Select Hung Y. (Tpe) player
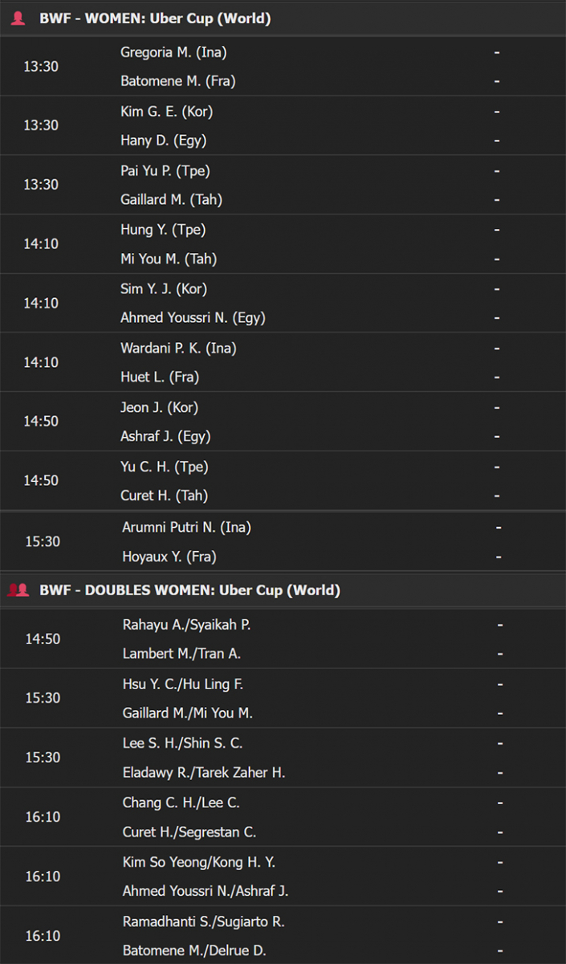This screenshot has height=964, width=566. click(163, 230)
